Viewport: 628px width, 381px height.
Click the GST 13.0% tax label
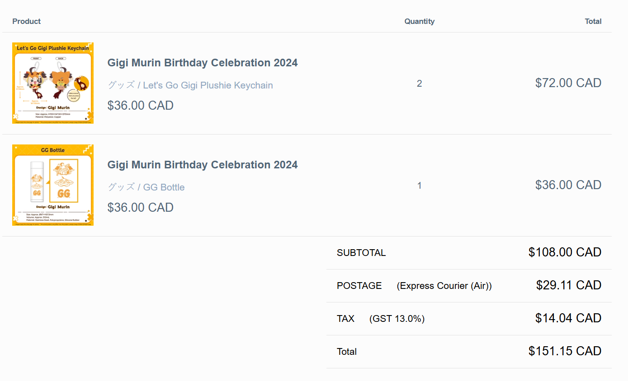(x=397, y=319)
